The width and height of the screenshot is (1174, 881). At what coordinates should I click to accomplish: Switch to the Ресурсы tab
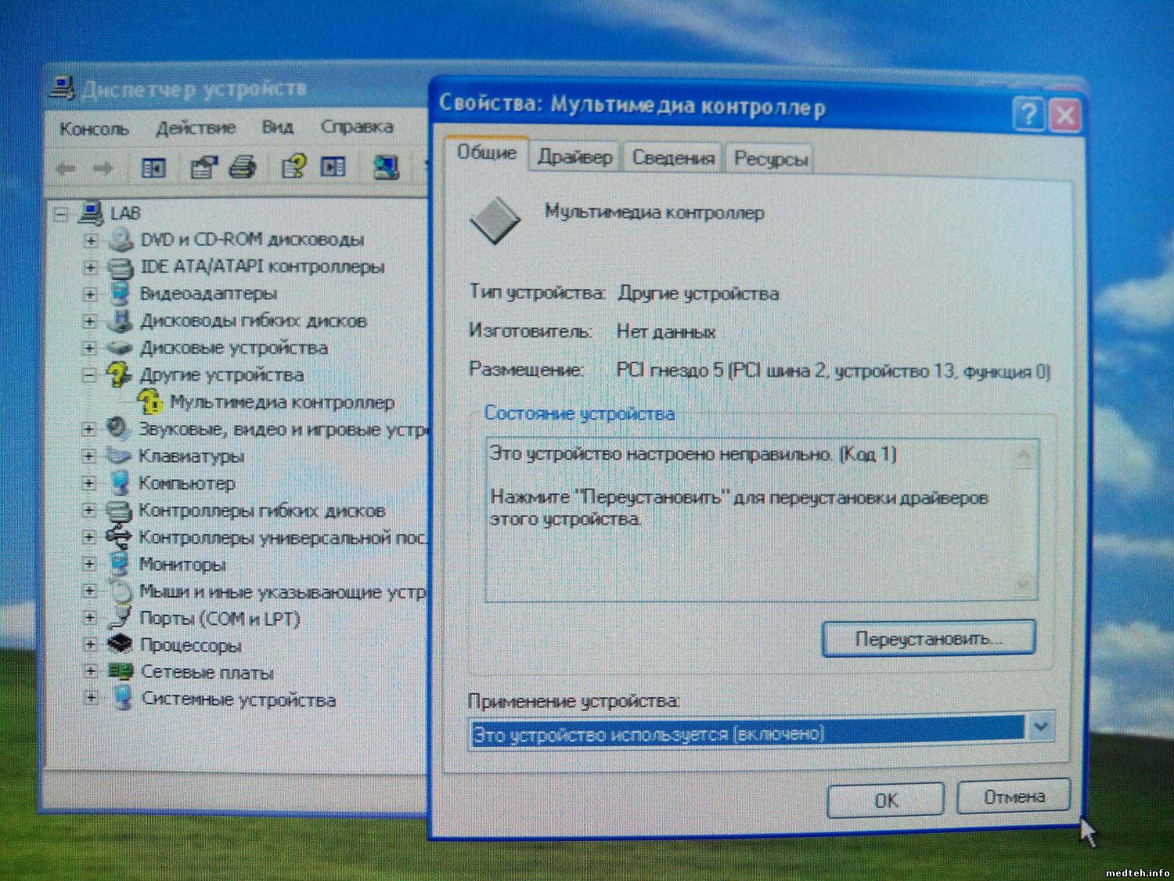click(x=770, y=159)
